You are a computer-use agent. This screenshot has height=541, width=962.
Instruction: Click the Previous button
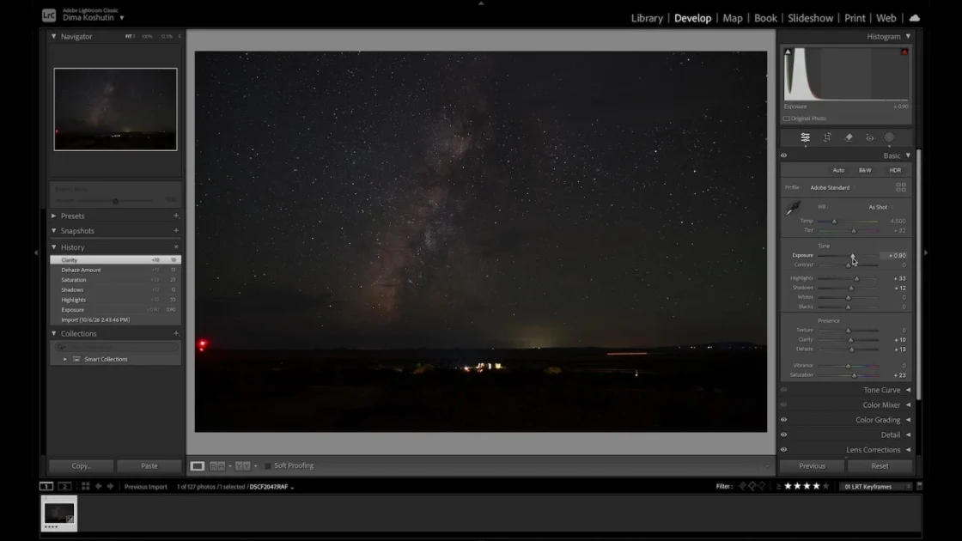[x=812, y=466]
